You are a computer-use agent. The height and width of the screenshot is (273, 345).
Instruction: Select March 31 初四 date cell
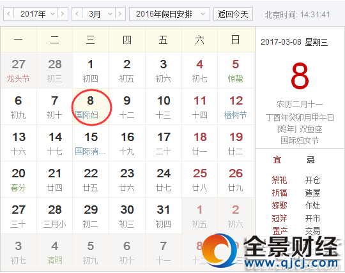pos(164,216)
